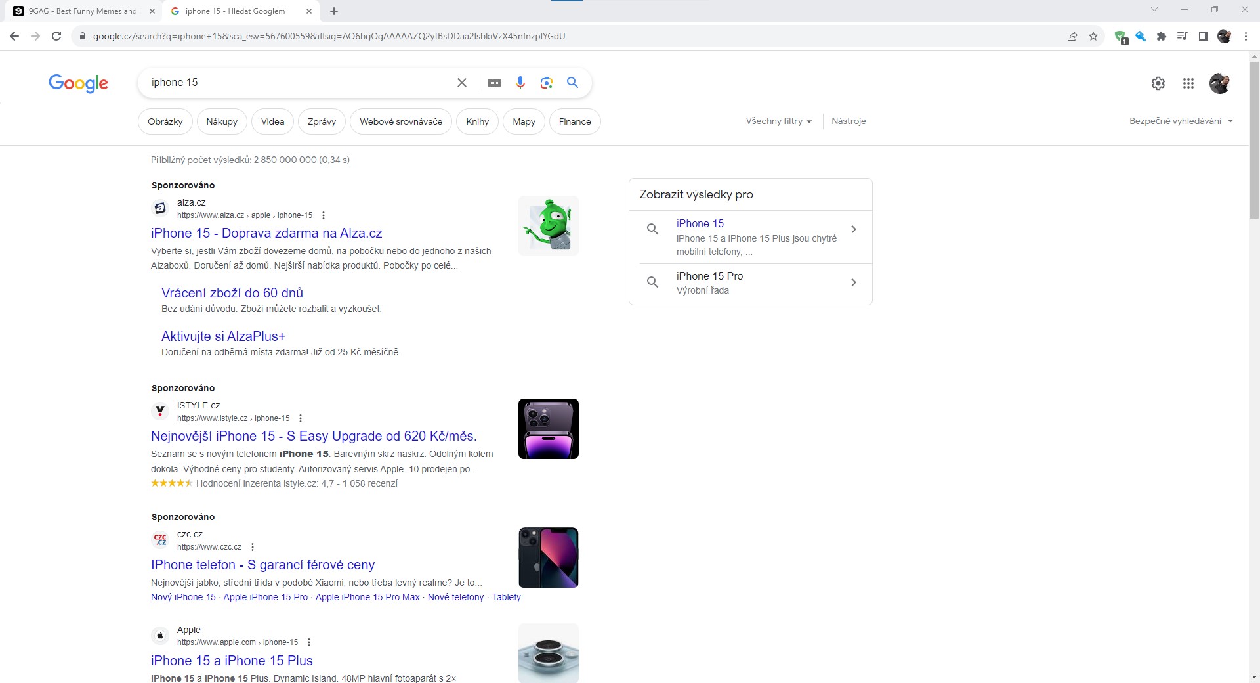Open more options for Apple result
Image resolution: width=1260 pixels, height=683 pixels.
point(309,642)
